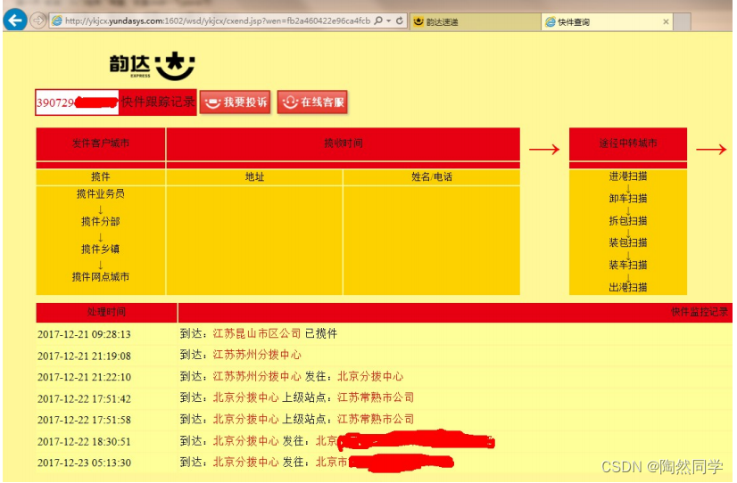Click the search magnifier in address bar
737x483 pixels.
coord(378,20)
